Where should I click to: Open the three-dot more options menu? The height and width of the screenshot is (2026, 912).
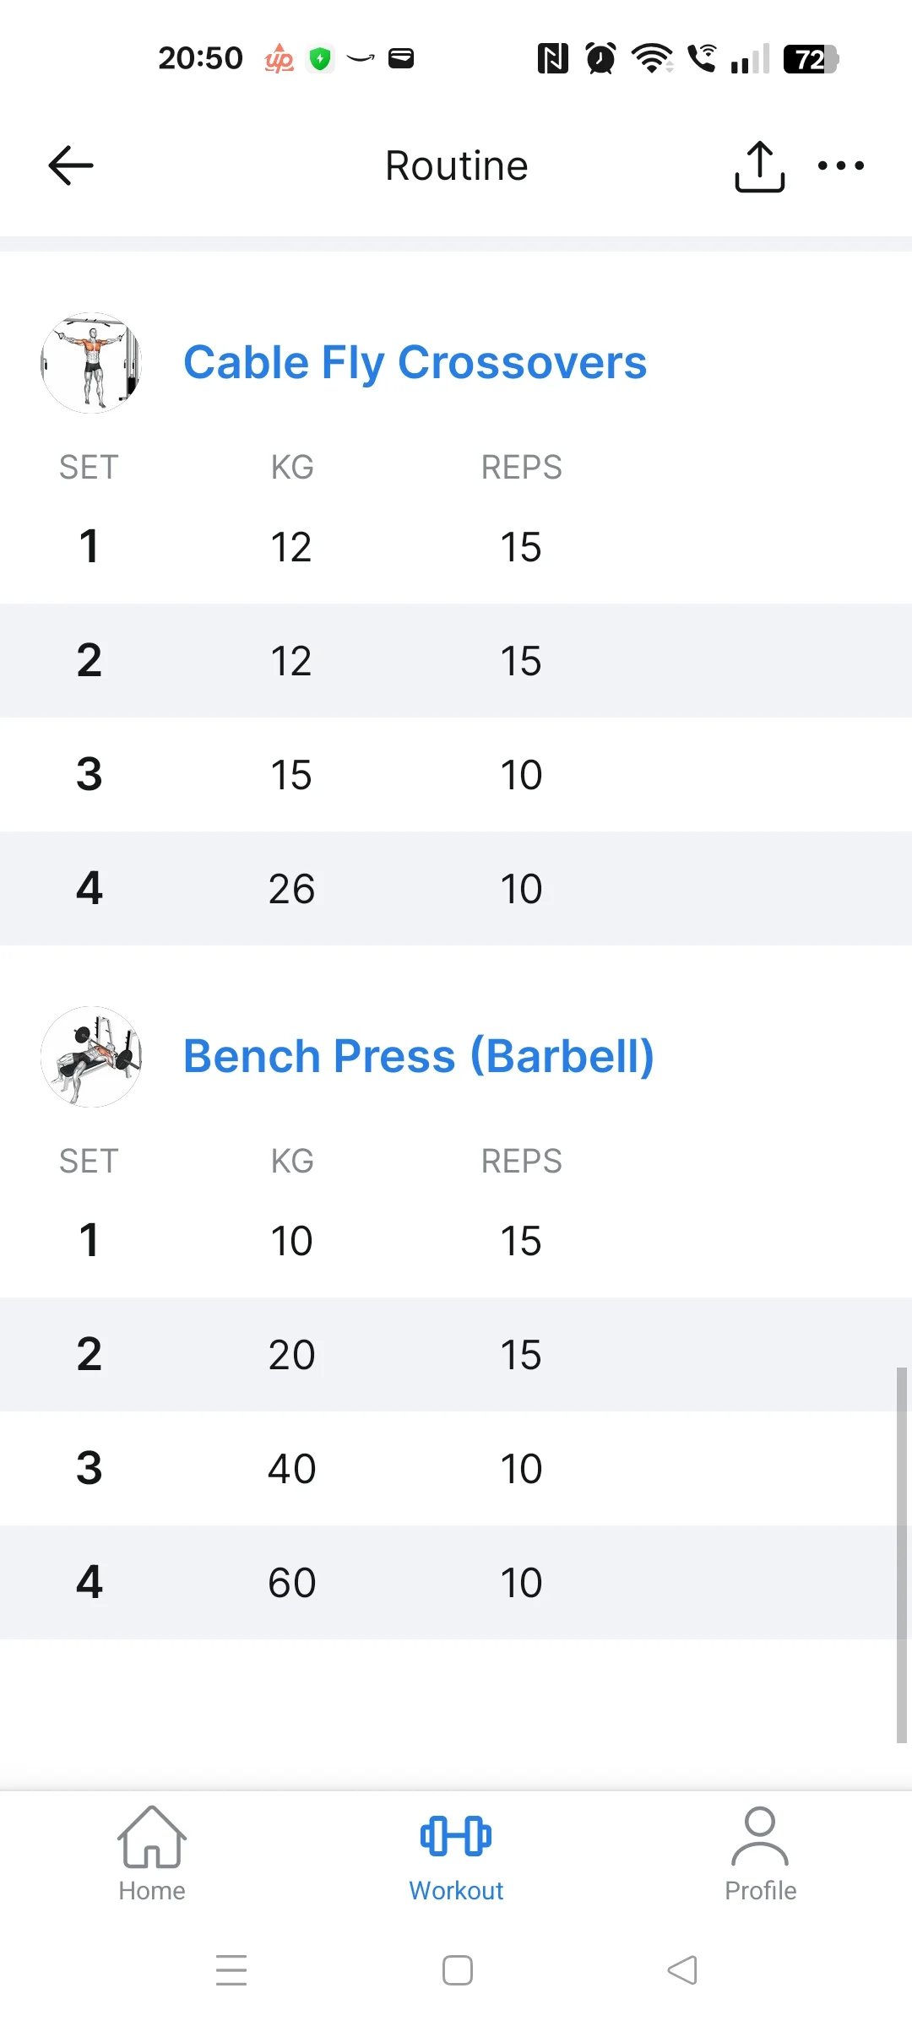point(840,165)
